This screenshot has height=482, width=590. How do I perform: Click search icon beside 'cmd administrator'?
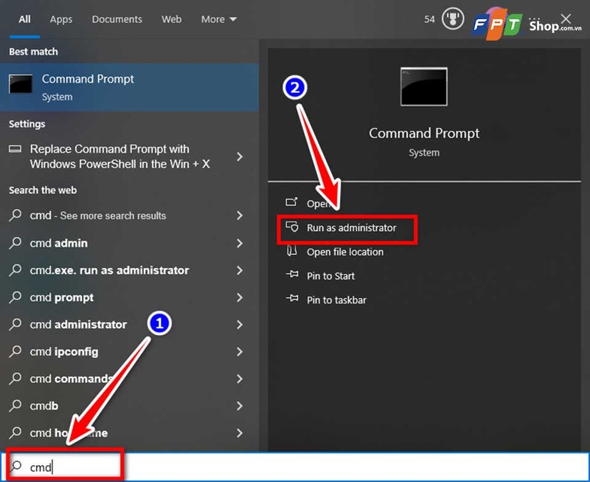tap(15, 324)
